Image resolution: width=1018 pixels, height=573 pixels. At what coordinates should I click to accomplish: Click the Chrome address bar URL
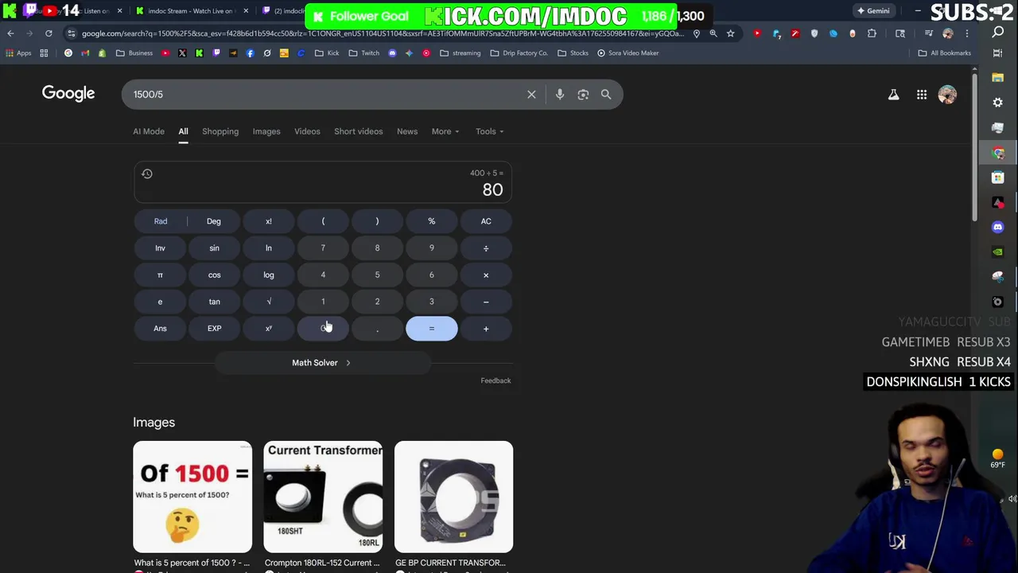382,33
